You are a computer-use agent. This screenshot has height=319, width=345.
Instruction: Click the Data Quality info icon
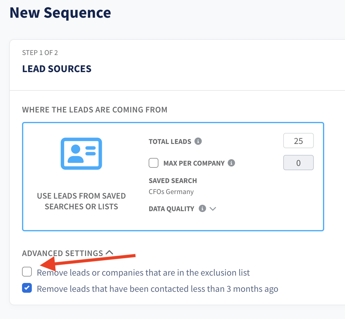click(202, 208)
